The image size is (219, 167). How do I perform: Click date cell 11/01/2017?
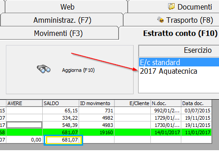pos(196,132)
